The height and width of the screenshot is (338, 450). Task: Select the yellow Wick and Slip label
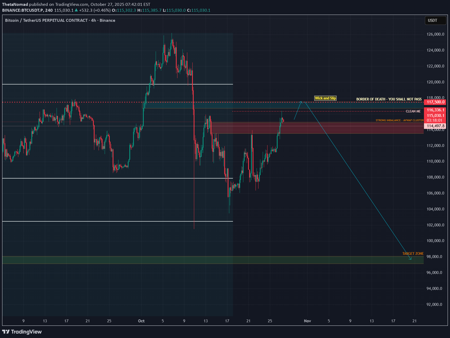[325, 98]
